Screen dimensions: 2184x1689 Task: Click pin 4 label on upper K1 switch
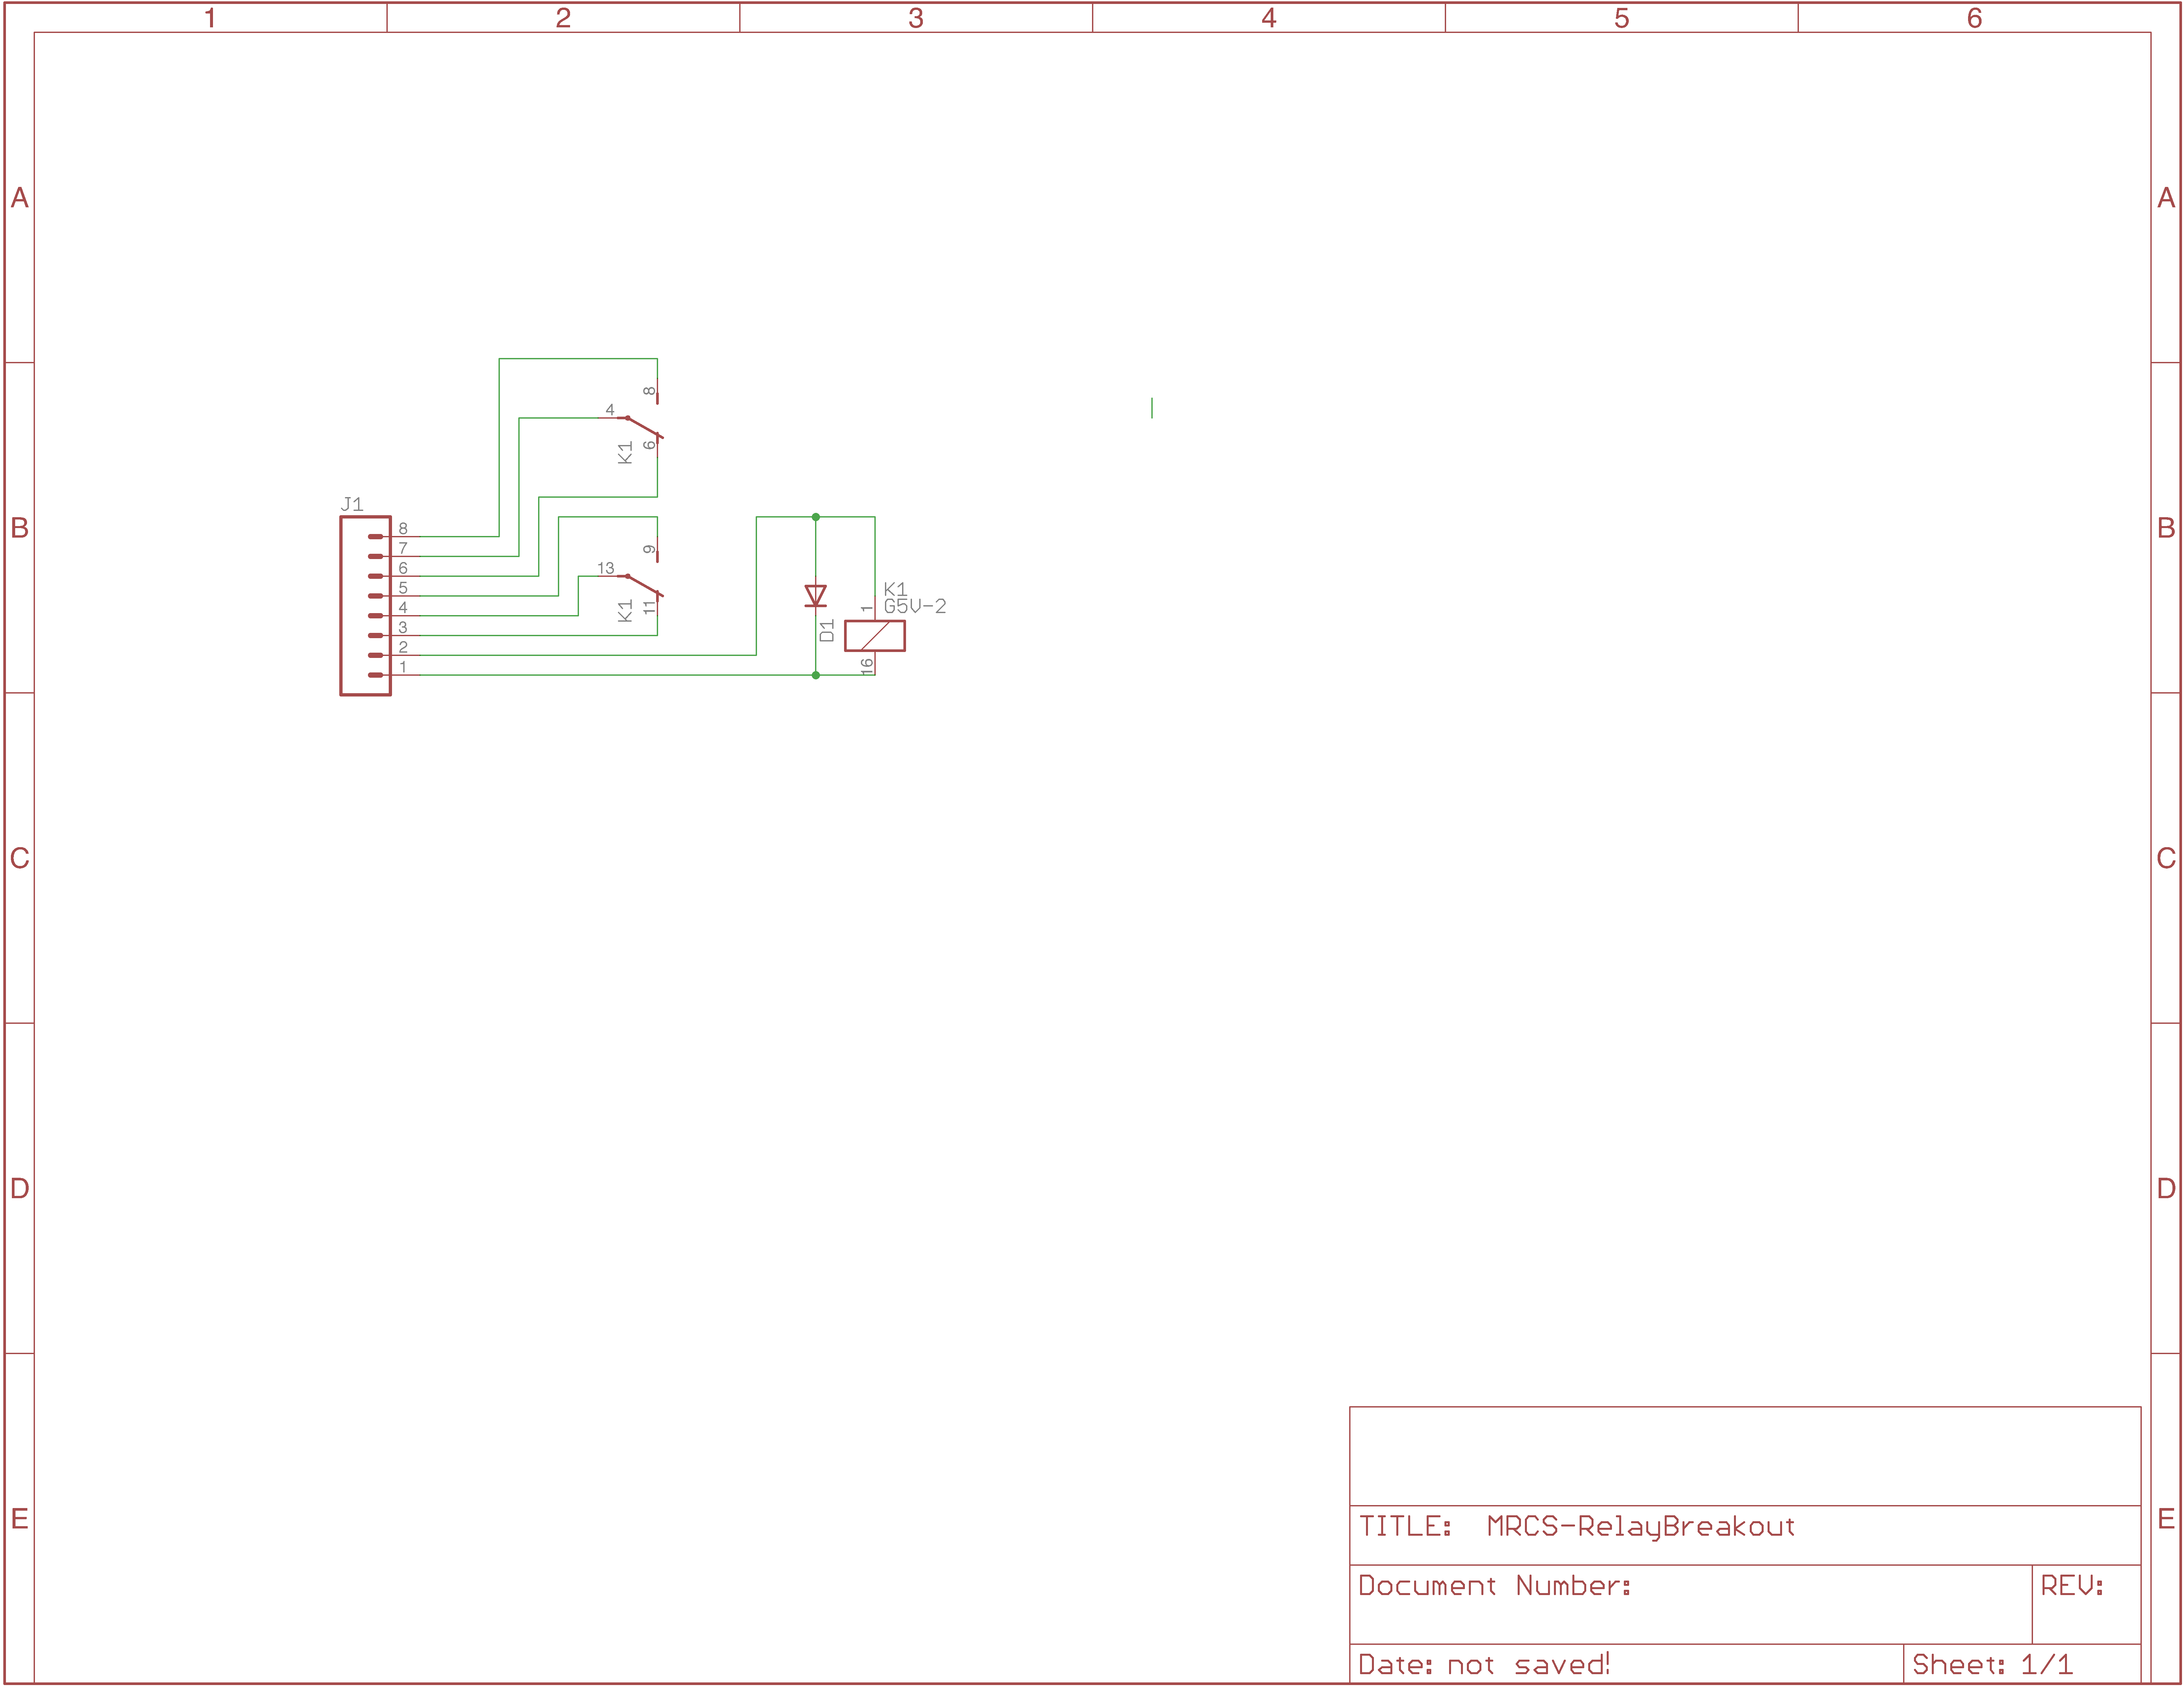tap(610, 410)
